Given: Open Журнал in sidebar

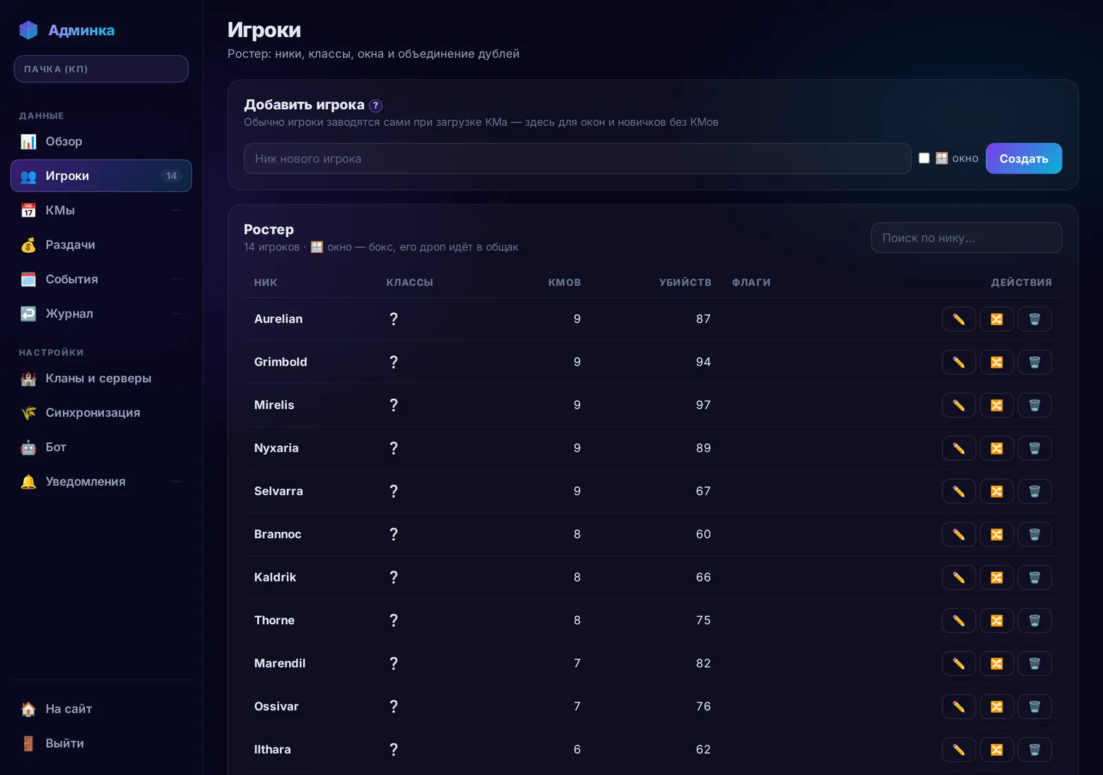Looking at the screenshot, I should [x=101, y=313].
